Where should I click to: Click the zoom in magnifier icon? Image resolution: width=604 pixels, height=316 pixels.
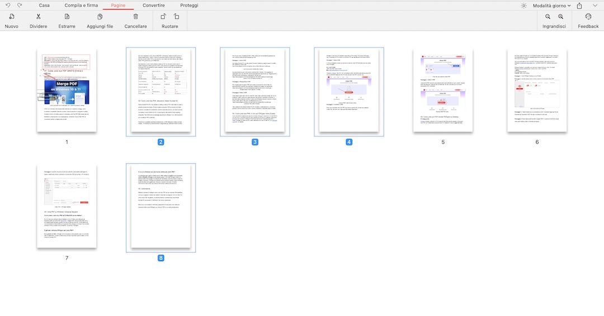click(x=561, y=17)
